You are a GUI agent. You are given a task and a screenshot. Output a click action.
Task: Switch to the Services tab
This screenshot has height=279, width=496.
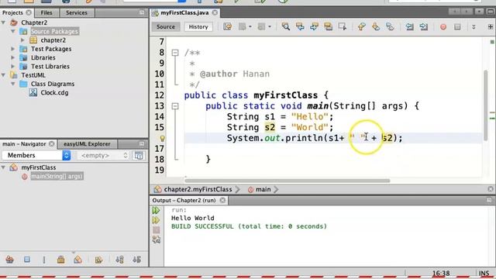[x=77, y=12]
